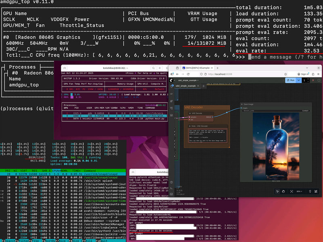The image size is (323, 242).
Task: Click the ComfyUI logo menu icon
Action: [x=171, y=80]
